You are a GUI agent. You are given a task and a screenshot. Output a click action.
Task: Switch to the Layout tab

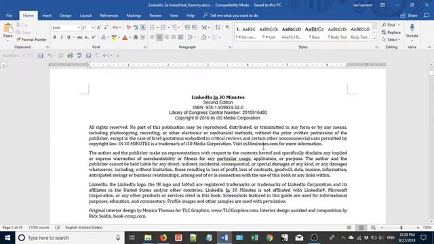tap(85, 16)
